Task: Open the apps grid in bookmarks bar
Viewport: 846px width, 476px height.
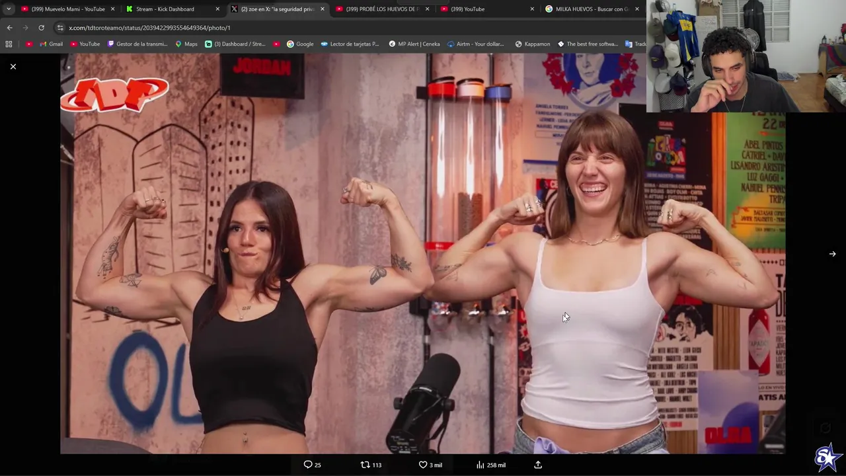Action: pyautogui.click(x=9, y=44)
